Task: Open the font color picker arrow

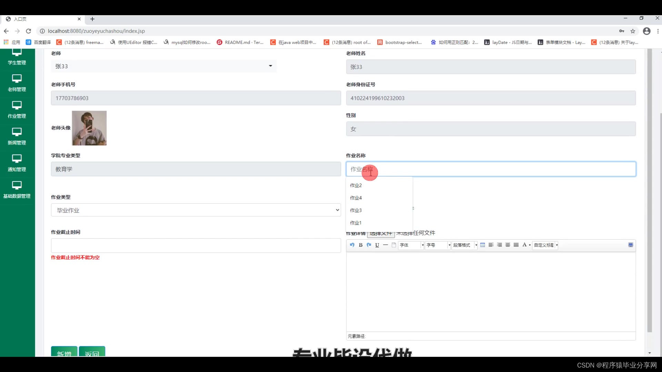Action: click(x=530, y=245)
